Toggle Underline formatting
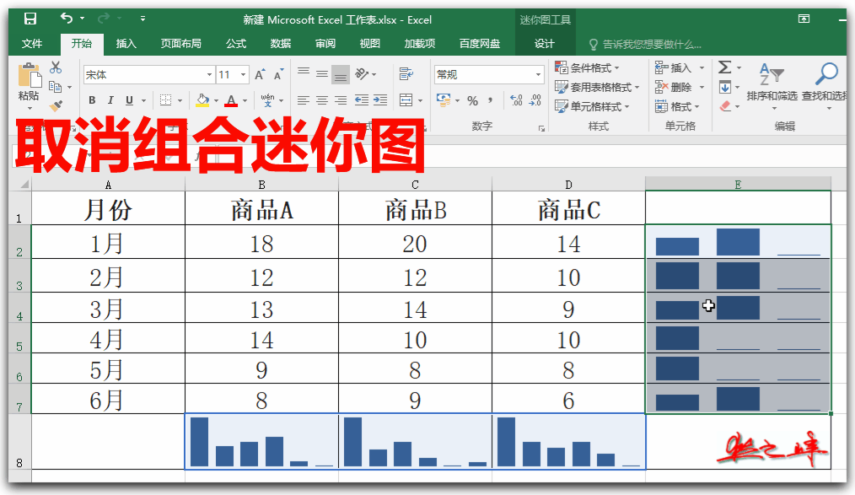The image size is (855, 495). pyautogui.click(x=129, y=100)
